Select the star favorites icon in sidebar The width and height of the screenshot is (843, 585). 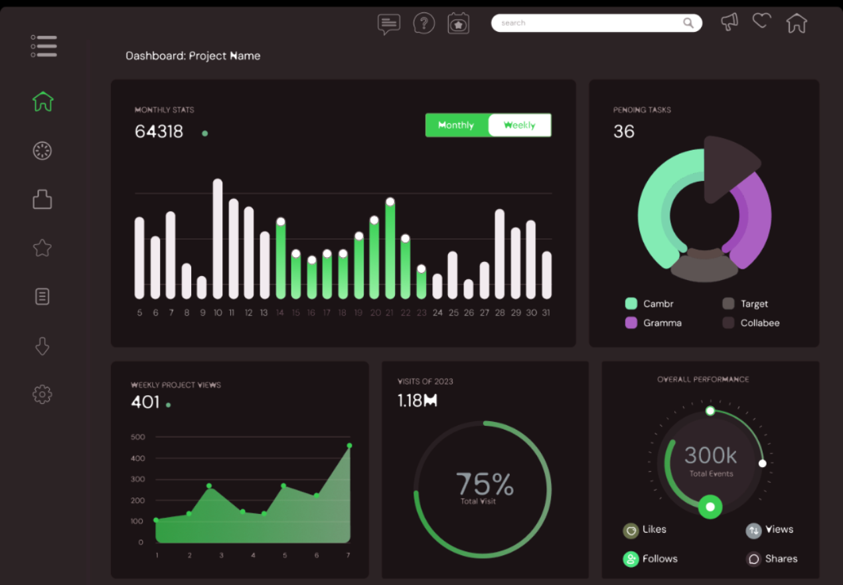(x=42, y=248)
